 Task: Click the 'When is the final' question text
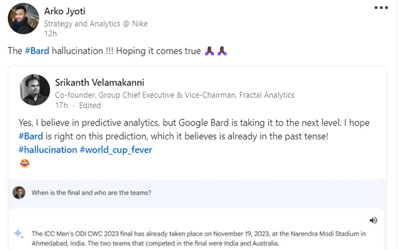pos(91,192)
